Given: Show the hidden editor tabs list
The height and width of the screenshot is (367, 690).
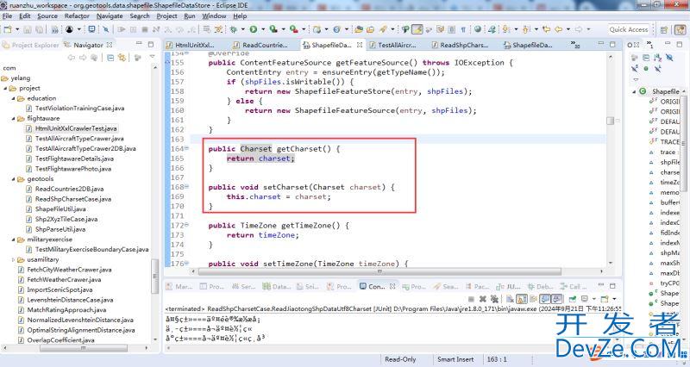Looking at the screenshot, I should click(x=575, y=45).
